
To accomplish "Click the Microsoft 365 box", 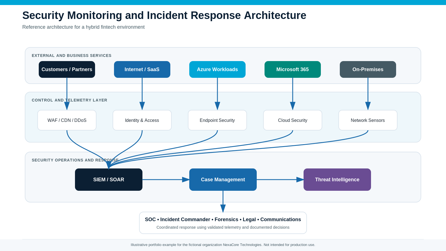I will (x=293, y=69).
